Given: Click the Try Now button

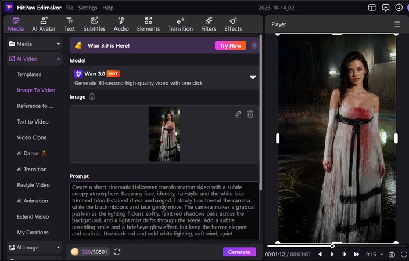Looking at the screenshot, I should pos(230,45).
